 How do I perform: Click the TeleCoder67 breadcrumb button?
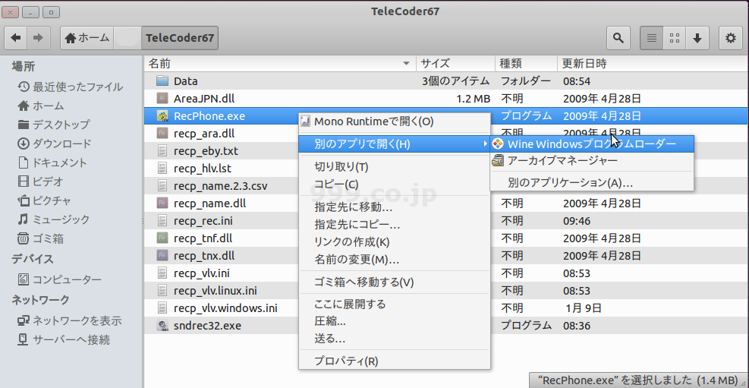180,38
